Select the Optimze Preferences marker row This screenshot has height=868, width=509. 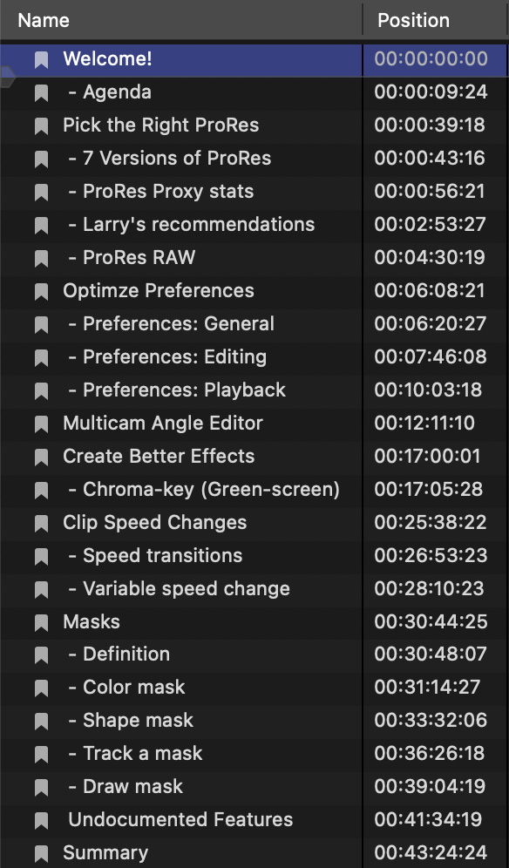click(x=254, y=290)
